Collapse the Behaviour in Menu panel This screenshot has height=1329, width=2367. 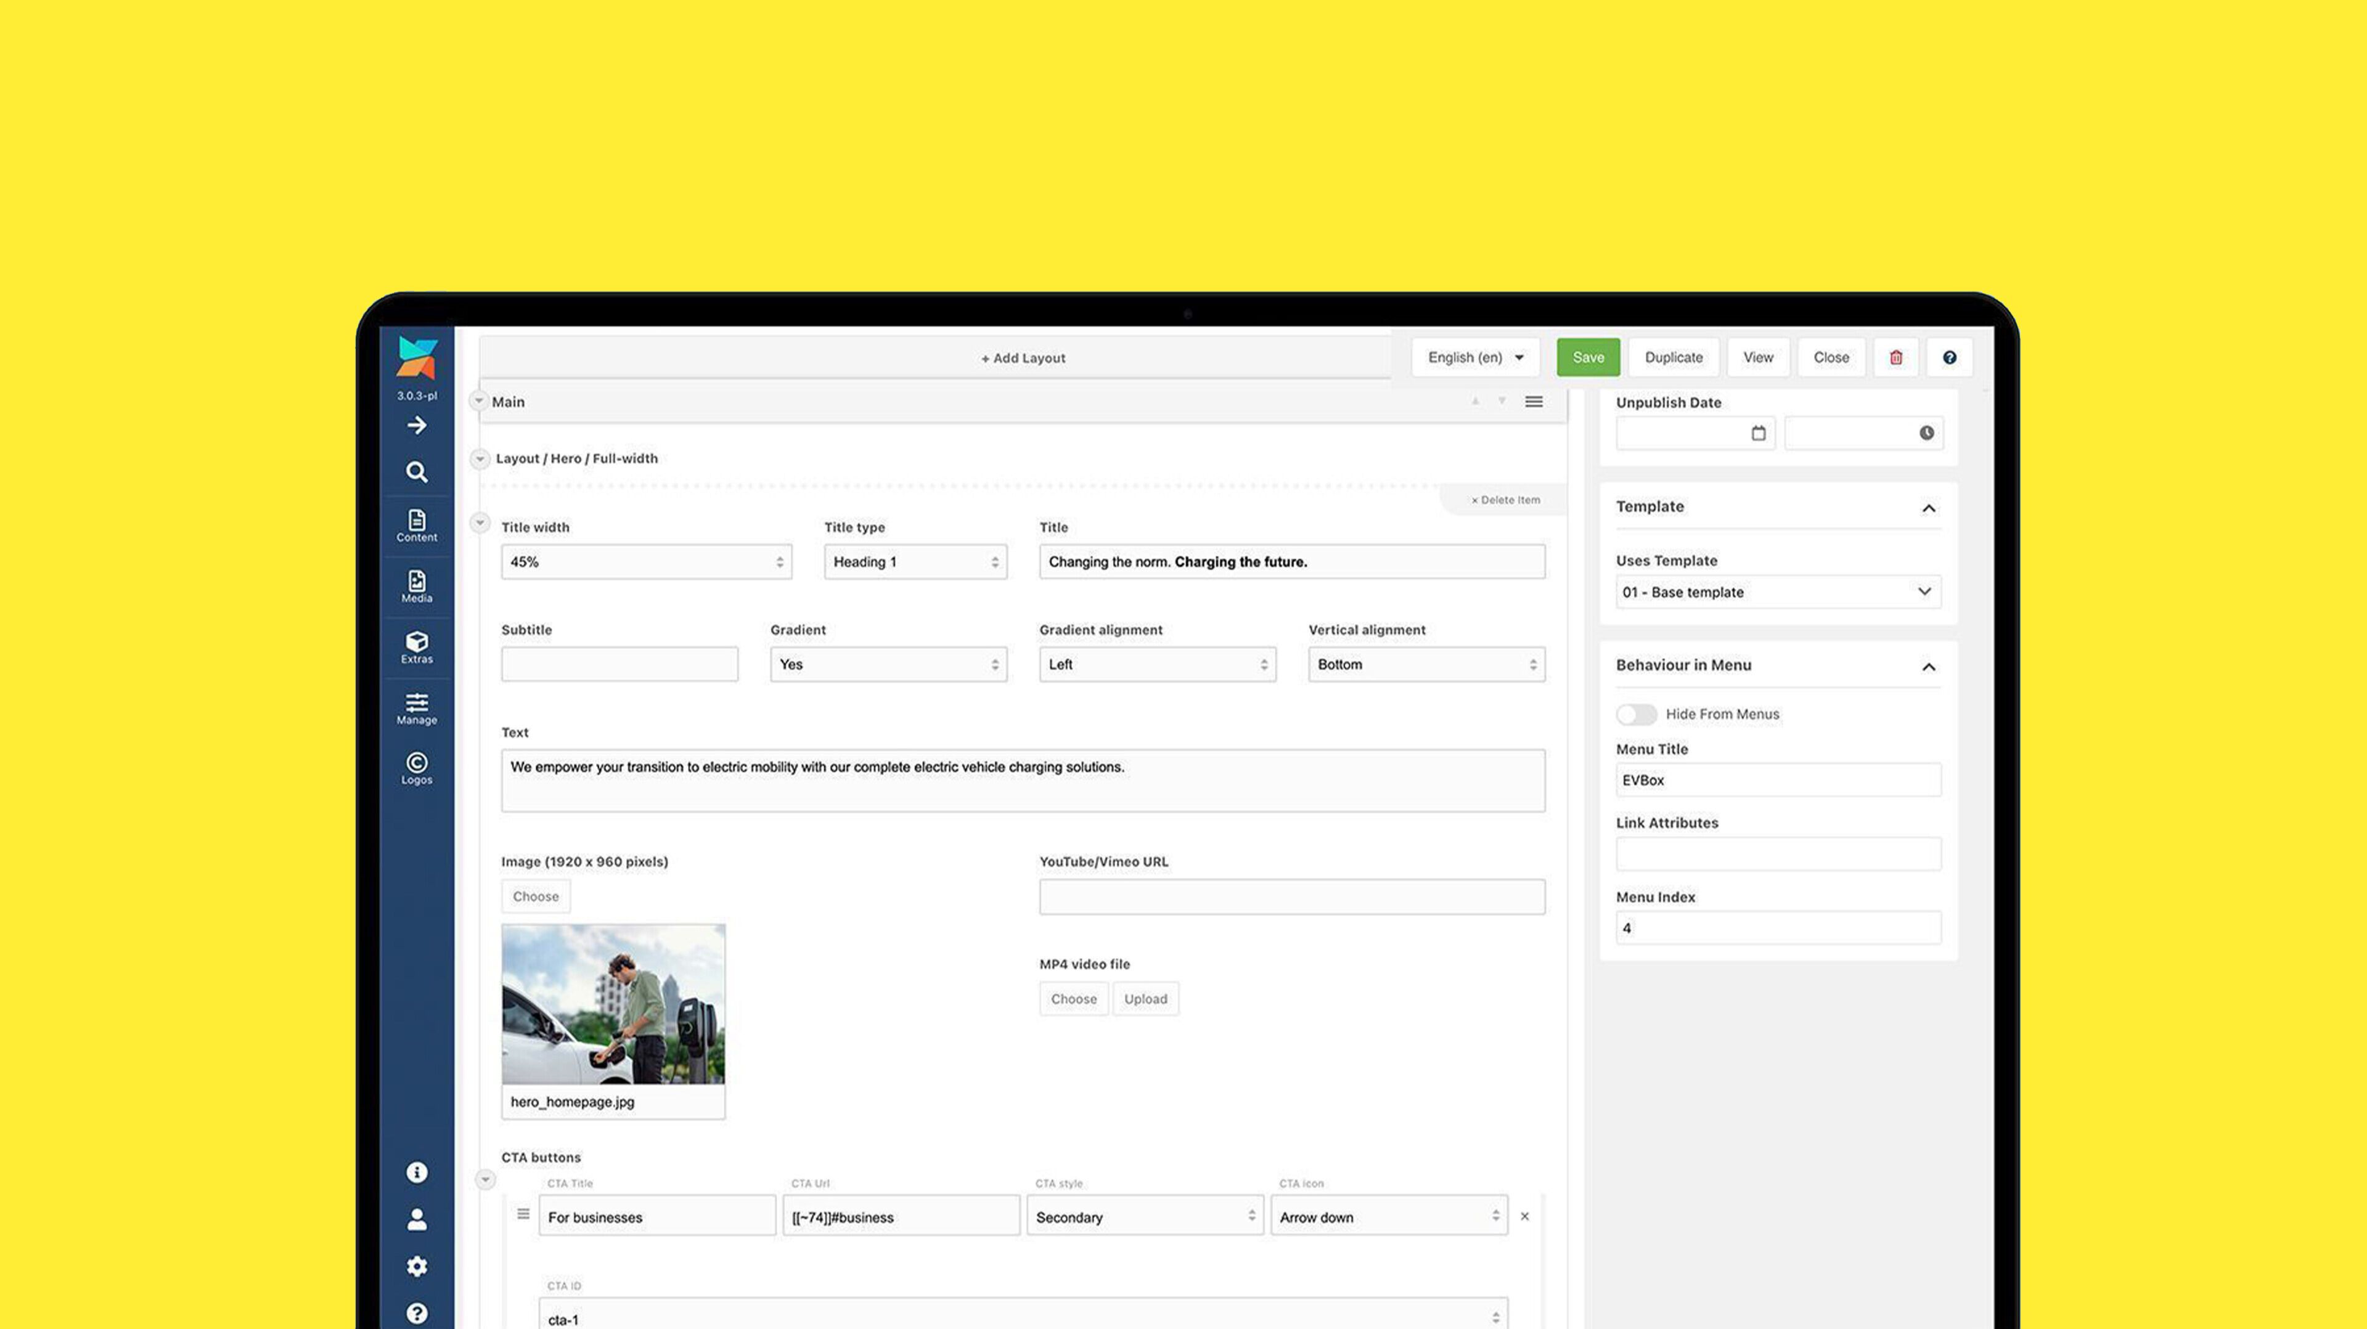coord(1929,667)
